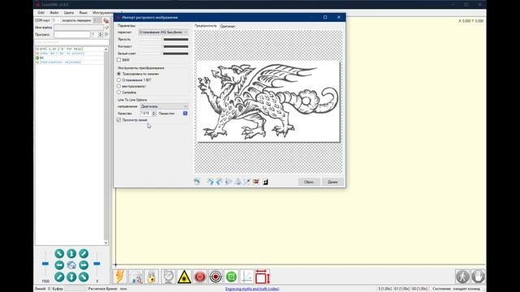Click the Качество value stepper arrows
The image size is (520, 292).
(154, 114)
